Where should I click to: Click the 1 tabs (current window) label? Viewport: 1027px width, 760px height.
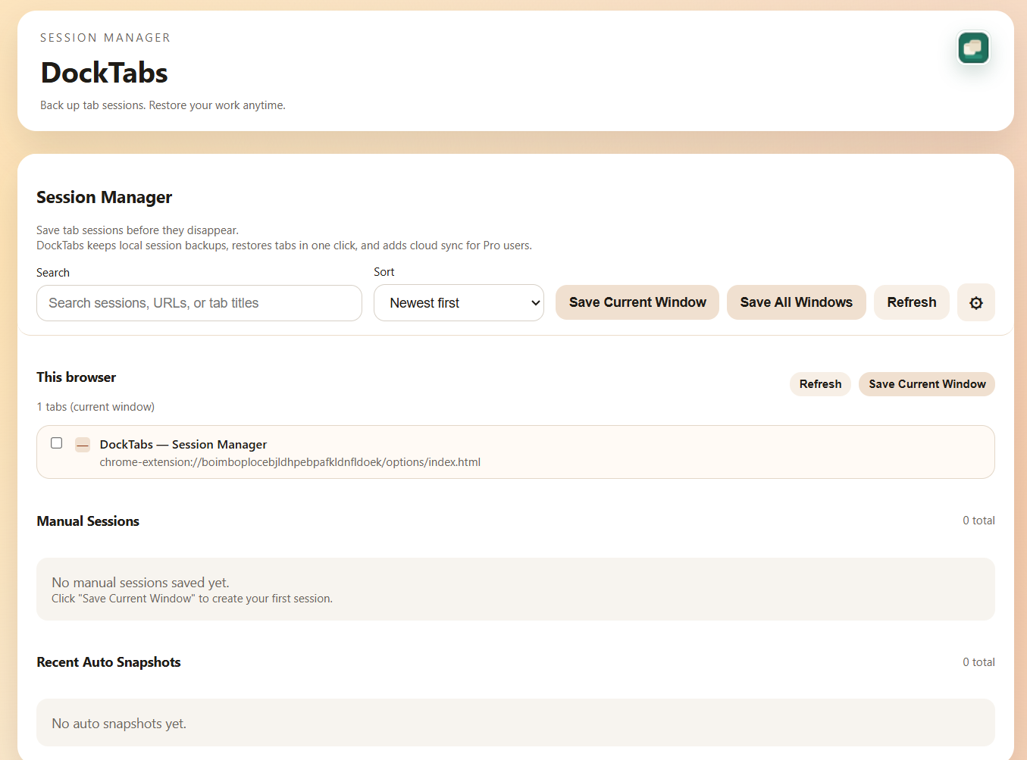[x=95, y=406]
